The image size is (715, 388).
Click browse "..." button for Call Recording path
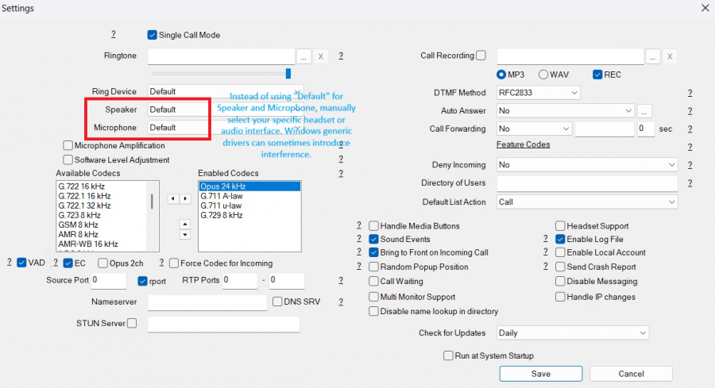click(653, 56)
